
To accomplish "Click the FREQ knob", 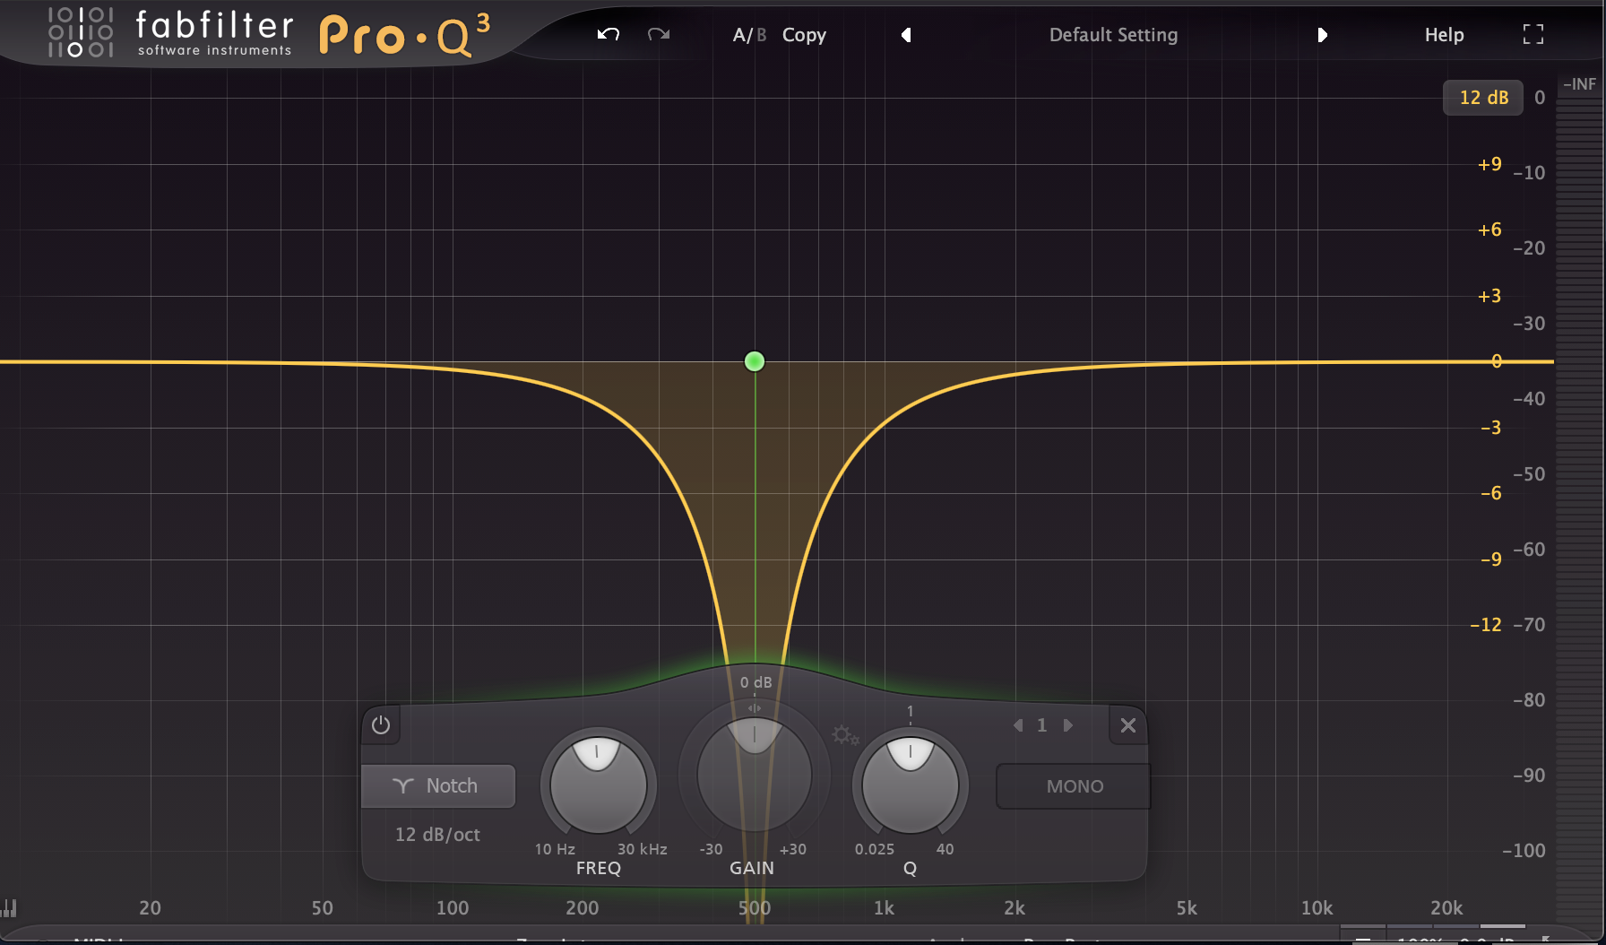I will tap(598, 785).
